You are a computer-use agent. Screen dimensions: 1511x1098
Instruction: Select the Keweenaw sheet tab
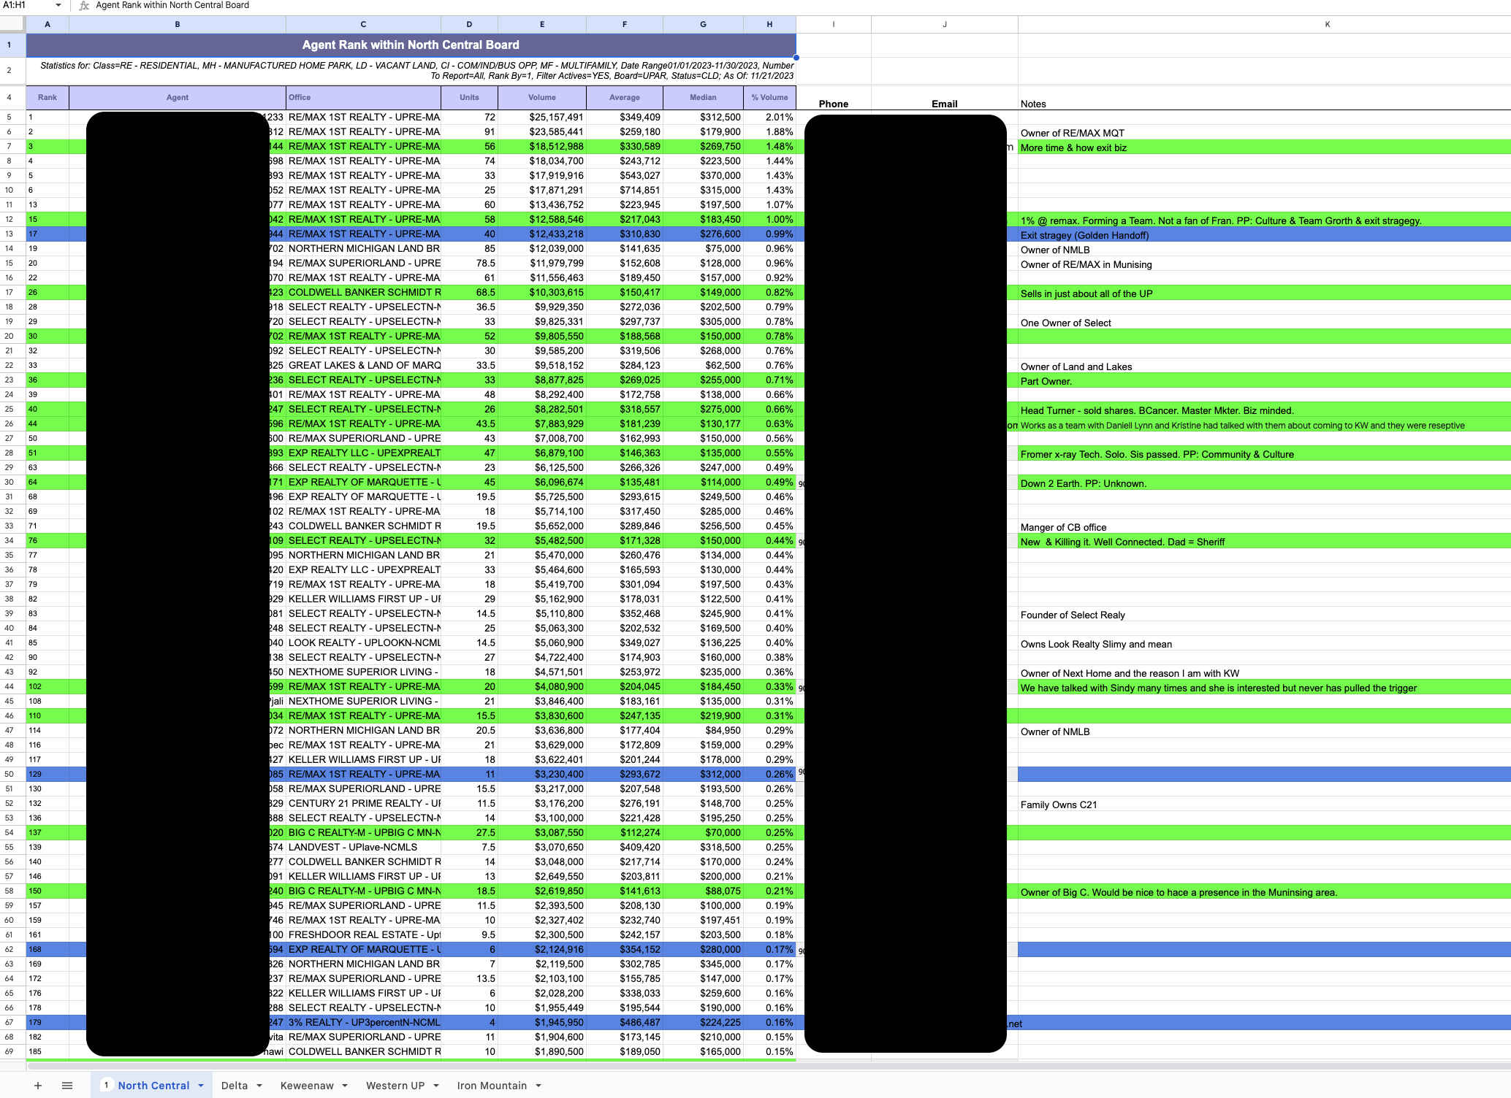tap(306, 1086)
